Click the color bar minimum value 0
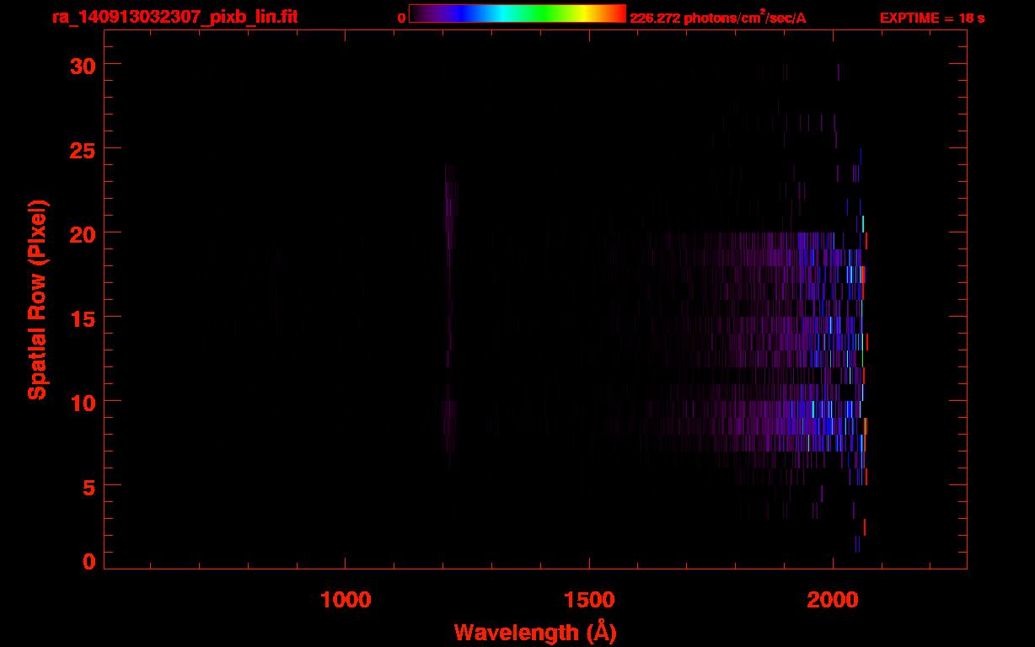1035x647 pixels. point(401,18)
